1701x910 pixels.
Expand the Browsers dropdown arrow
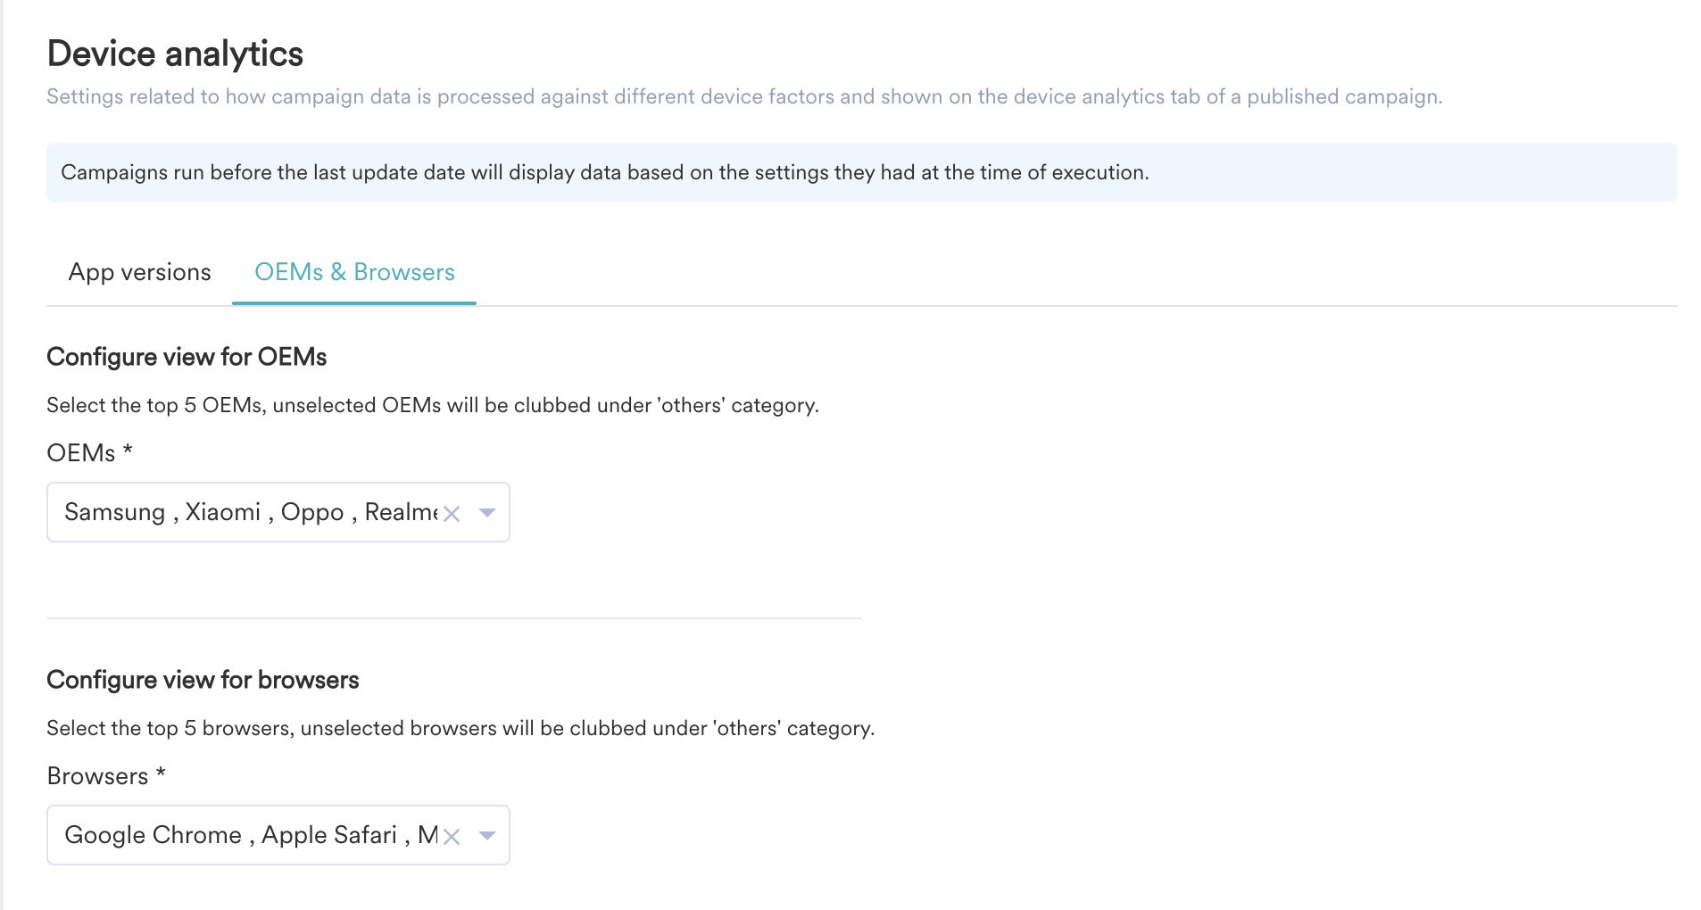click(487, 835)
